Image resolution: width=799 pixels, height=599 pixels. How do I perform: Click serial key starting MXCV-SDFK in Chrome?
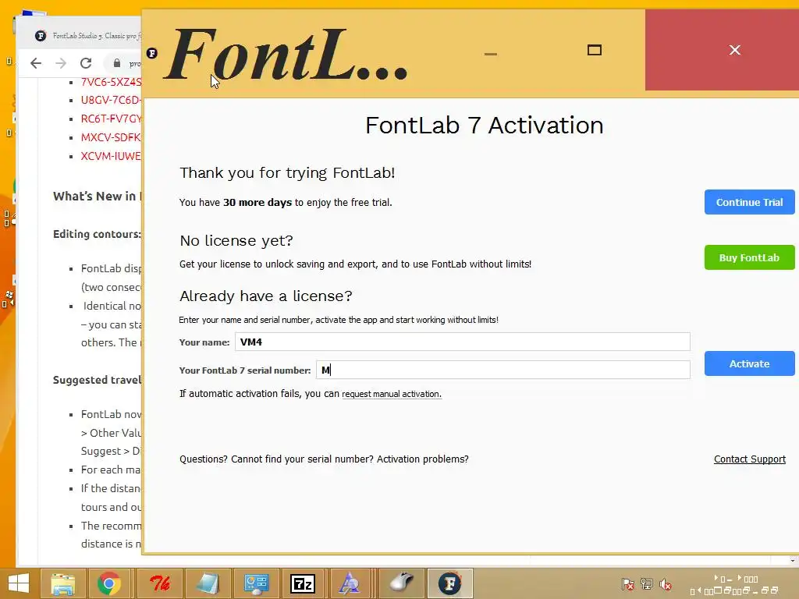[111, 137]
